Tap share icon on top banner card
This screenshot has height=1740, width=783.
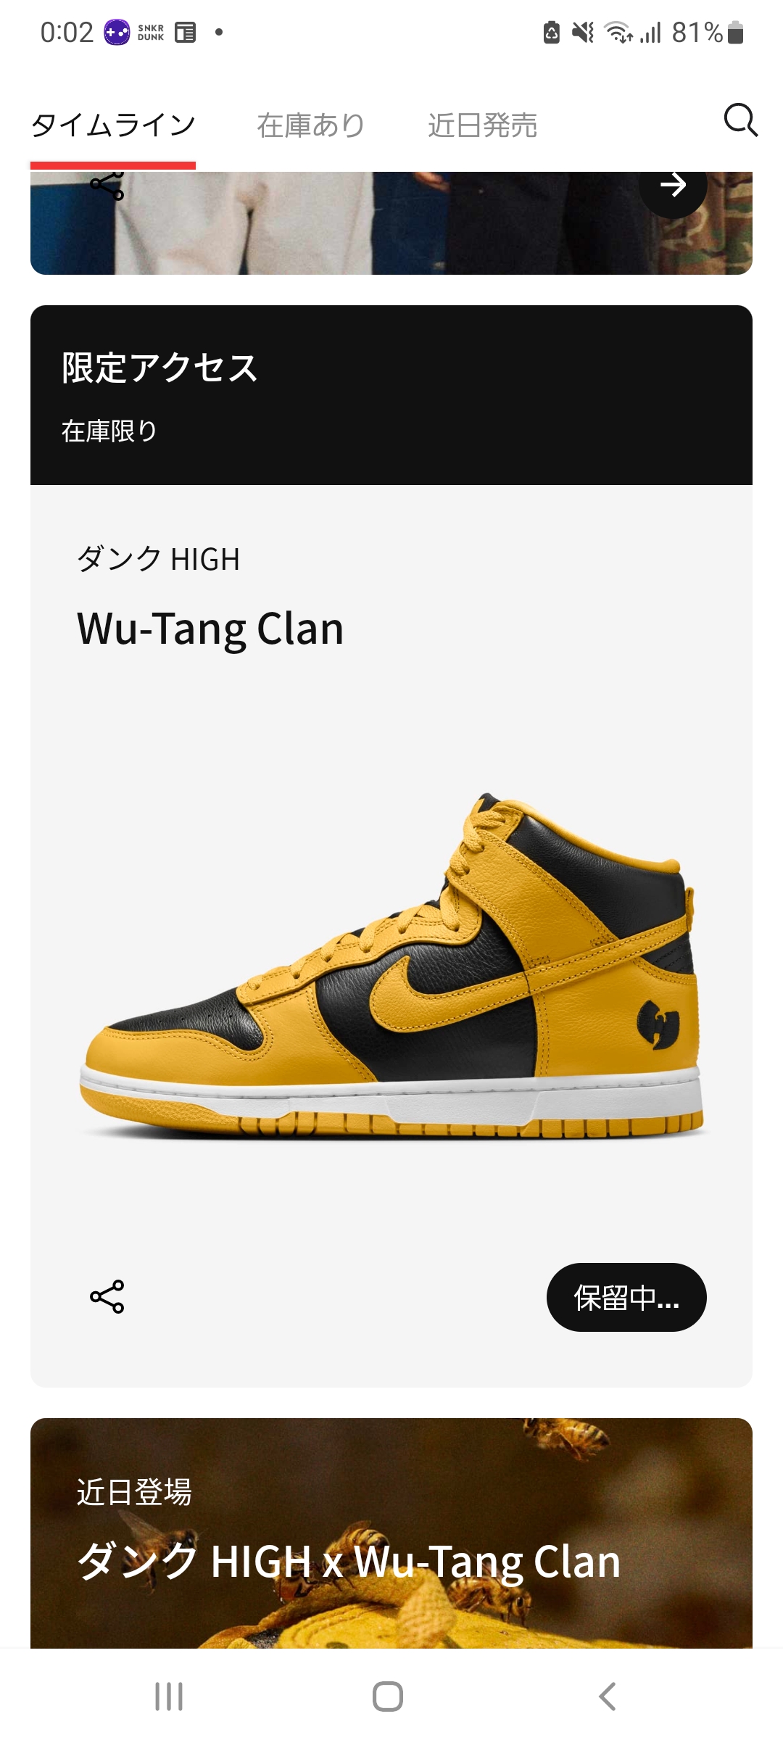[107, 186]
